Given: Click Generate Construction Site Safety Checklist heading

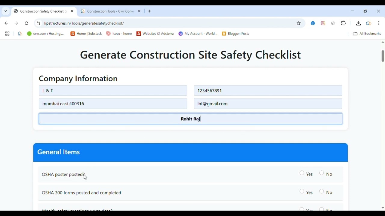Looking at the screenshot, I should point(191,55).
